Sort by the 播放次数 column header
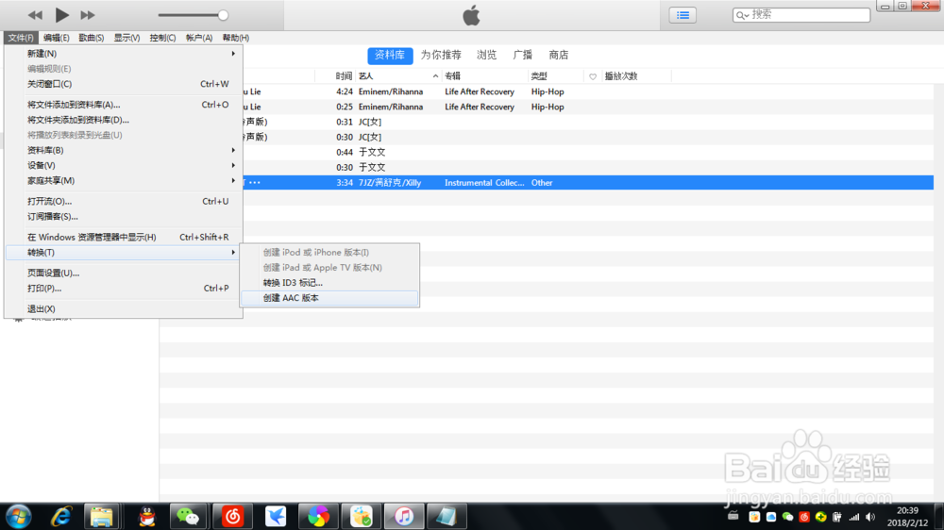 click(635, 76)
